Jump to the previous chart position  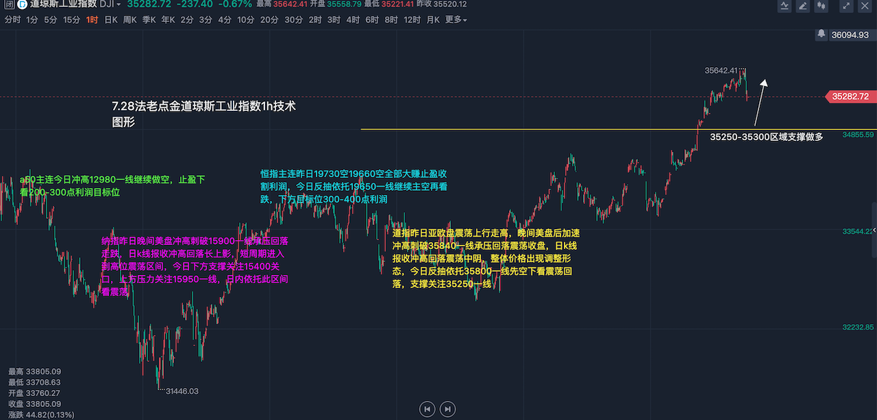click(427, 409)
